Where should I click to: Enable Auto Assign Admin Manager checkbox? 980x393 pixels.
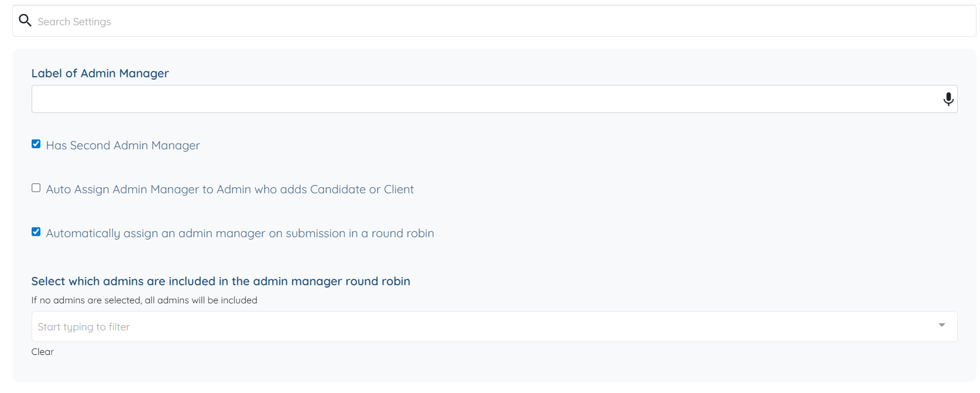36,188
